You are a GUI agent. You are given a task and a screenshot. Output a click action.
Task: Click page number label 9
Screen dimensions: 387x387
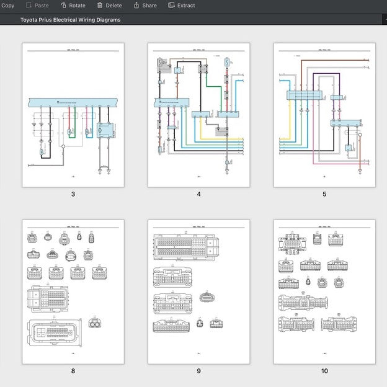[198, 371]
